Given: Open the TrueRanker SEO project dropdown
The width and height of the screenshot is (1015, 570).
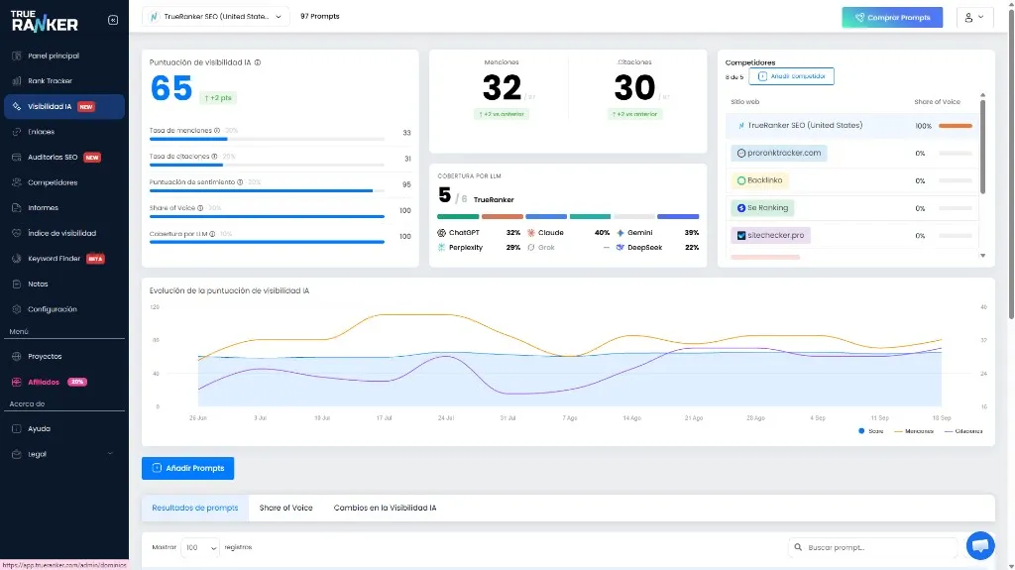Looking at the screenshot, I should click(x=215, y=16).
